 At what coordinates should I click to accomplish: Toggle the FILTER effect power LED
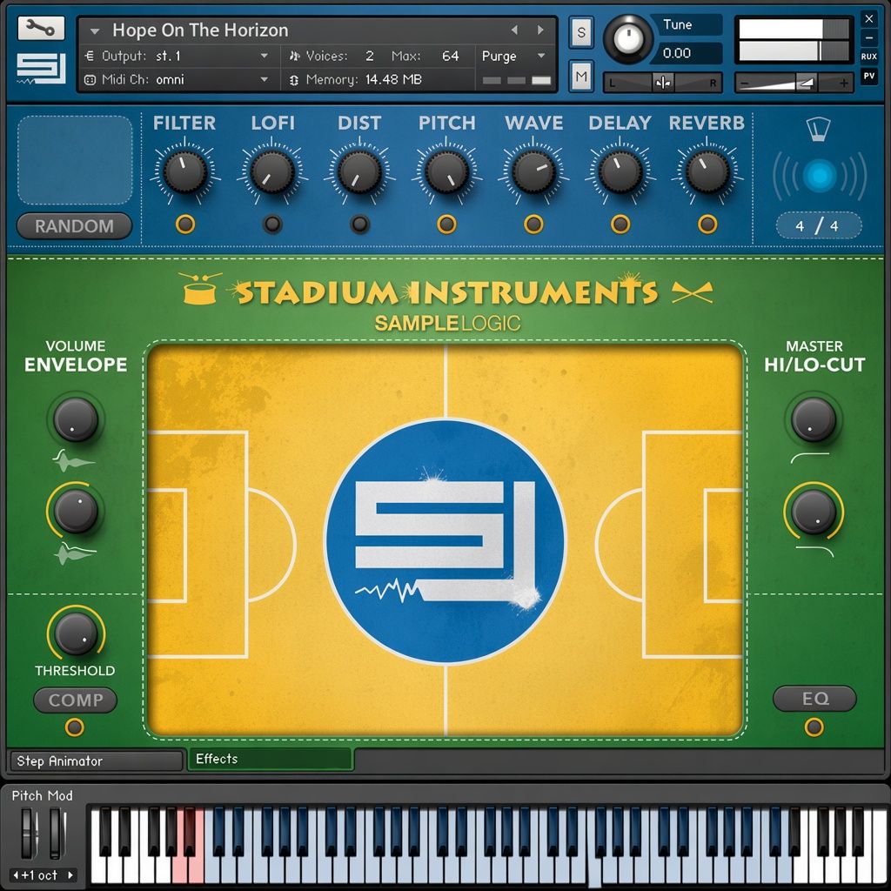185,224
